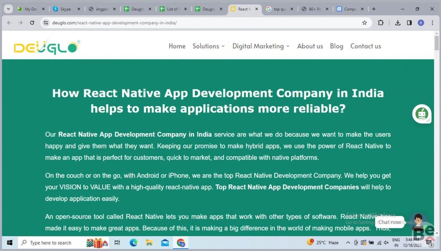Viewport: 441px width, 251px height.
Task: Open the chatbot robot icon widget
Action: click(x=421, y=114)
